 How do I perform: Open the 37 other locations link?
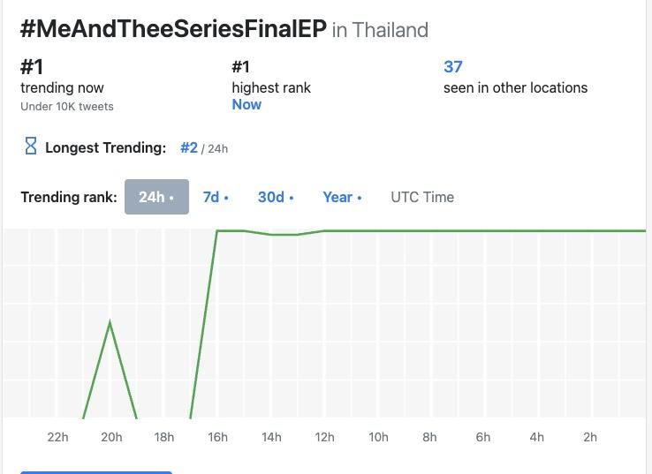[x=453, y=66]
